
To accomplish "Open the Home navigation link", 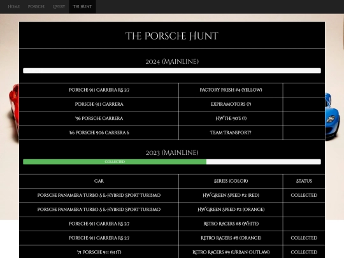I will (13, 6).
